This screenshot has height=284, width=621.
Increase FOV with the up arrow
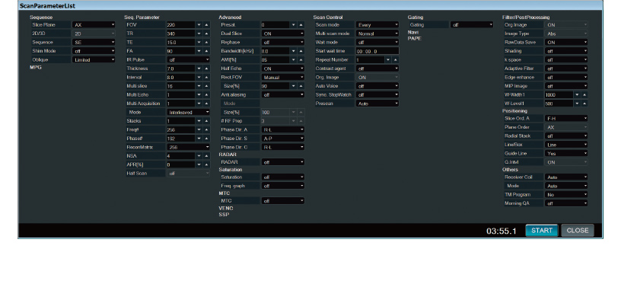pyautogui.click(x=206, y=25)
